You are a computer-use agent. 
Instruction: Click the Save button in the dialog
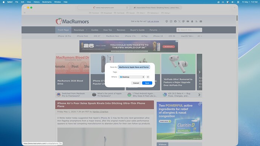(x=147, y=83)
